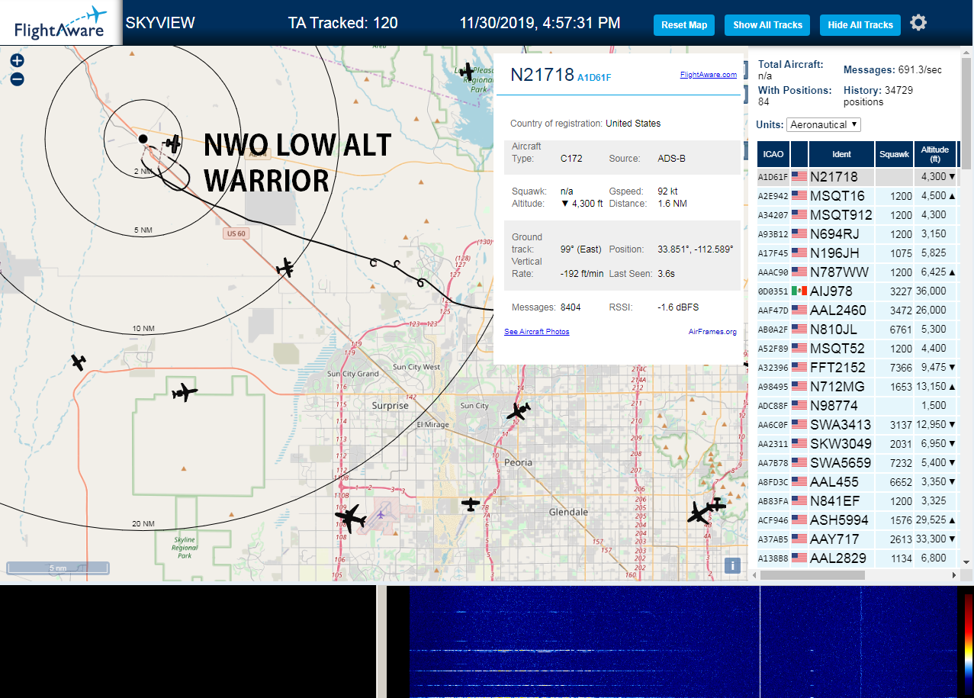Select AAL455 aircraft row
This screenshot has width=974, height=698.
coord(857,482)
